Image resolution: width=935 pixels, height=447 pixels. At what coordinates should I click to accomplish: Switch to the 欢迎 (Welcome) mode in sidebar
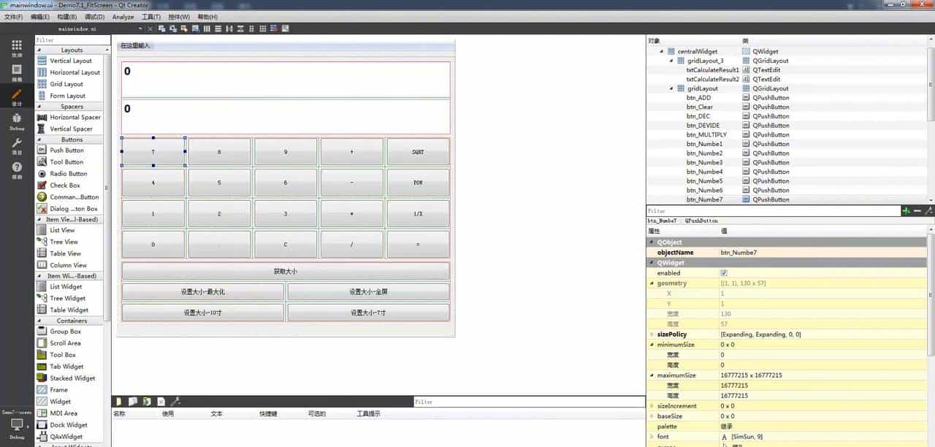[17, 49]
